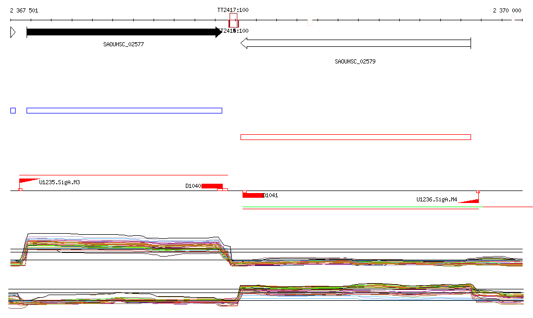Viewport: 533px width, 318px height.
Task: Click the small red square above U1236 flag
Action: pyautogui.click(x=478, y=192)
